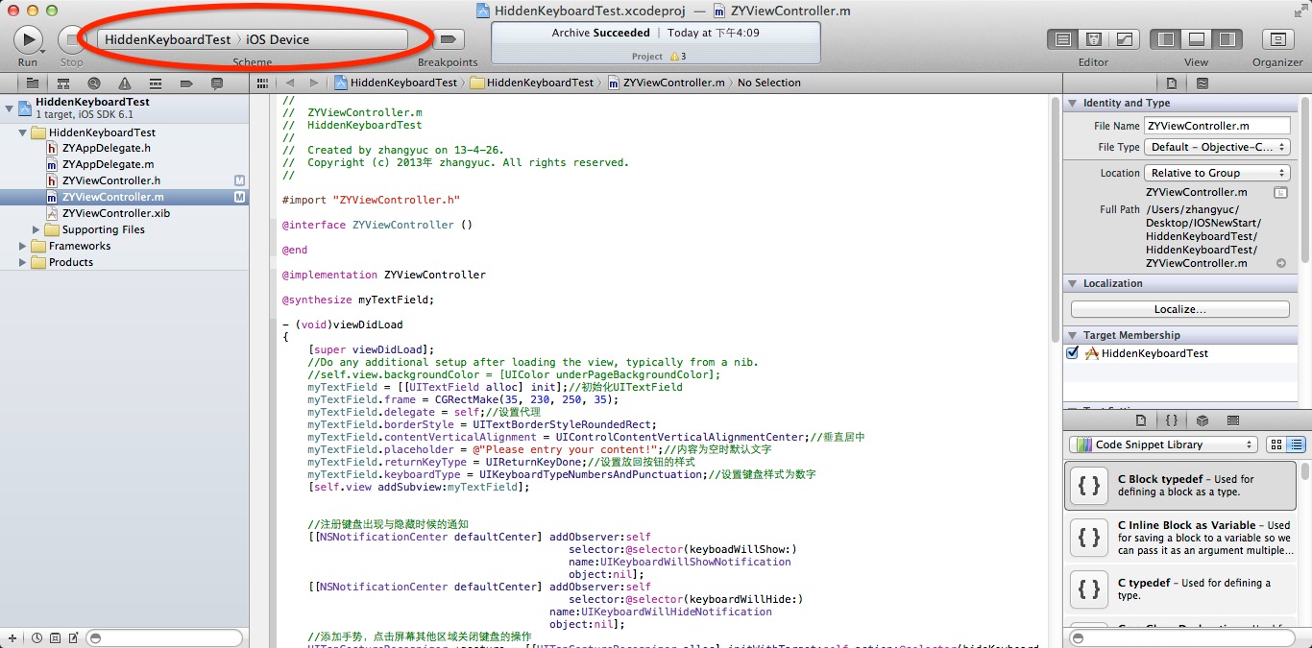
Task: Collapse the Identity and Type section
Action: coord(1072,103)
